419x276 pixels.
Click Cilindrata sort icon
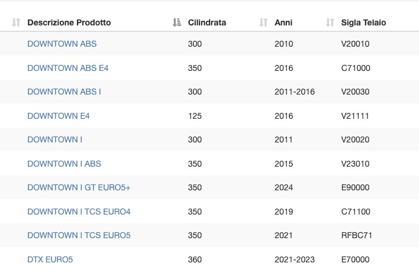click(176, 22)
